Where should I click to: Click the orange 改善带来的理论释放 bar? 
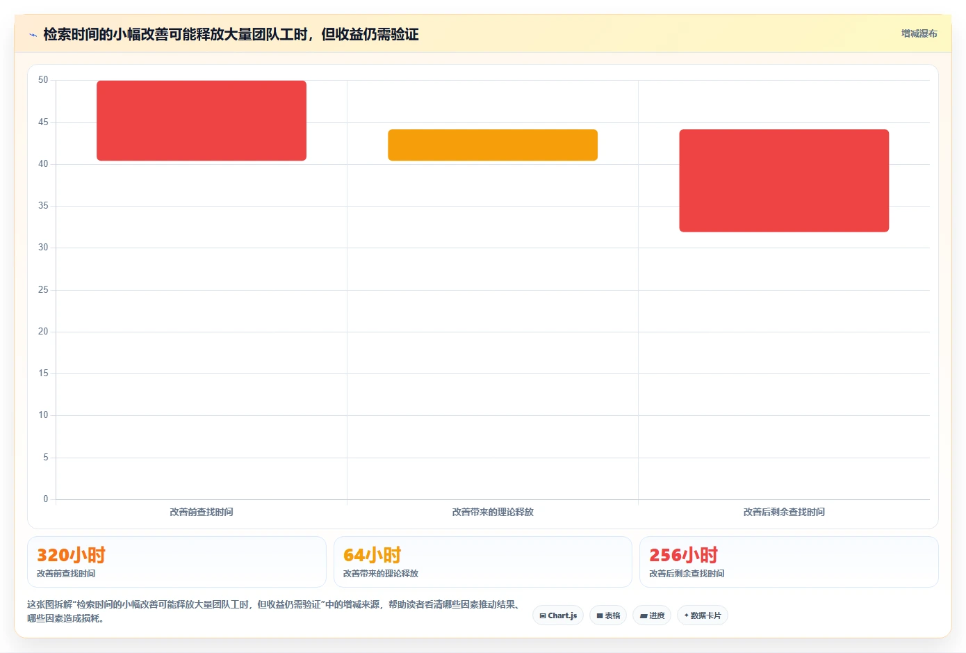[493, 145]
